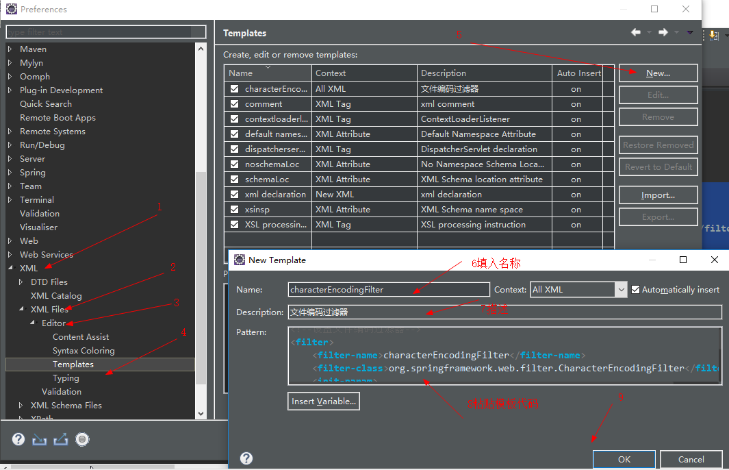This screenshot has width=729, height=470.
Task: Open forward history dropdown arrow
Action: coord(676,33)
